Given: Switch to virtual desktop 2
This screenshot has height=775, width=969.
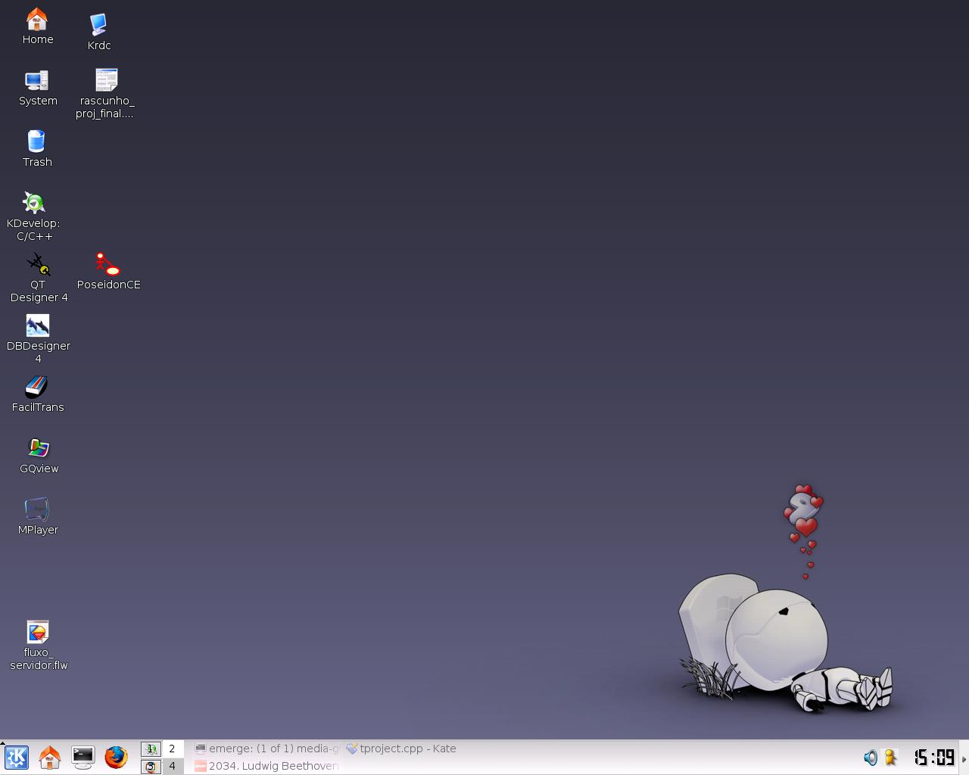Looking at the screenshot, I should [173, 749].
